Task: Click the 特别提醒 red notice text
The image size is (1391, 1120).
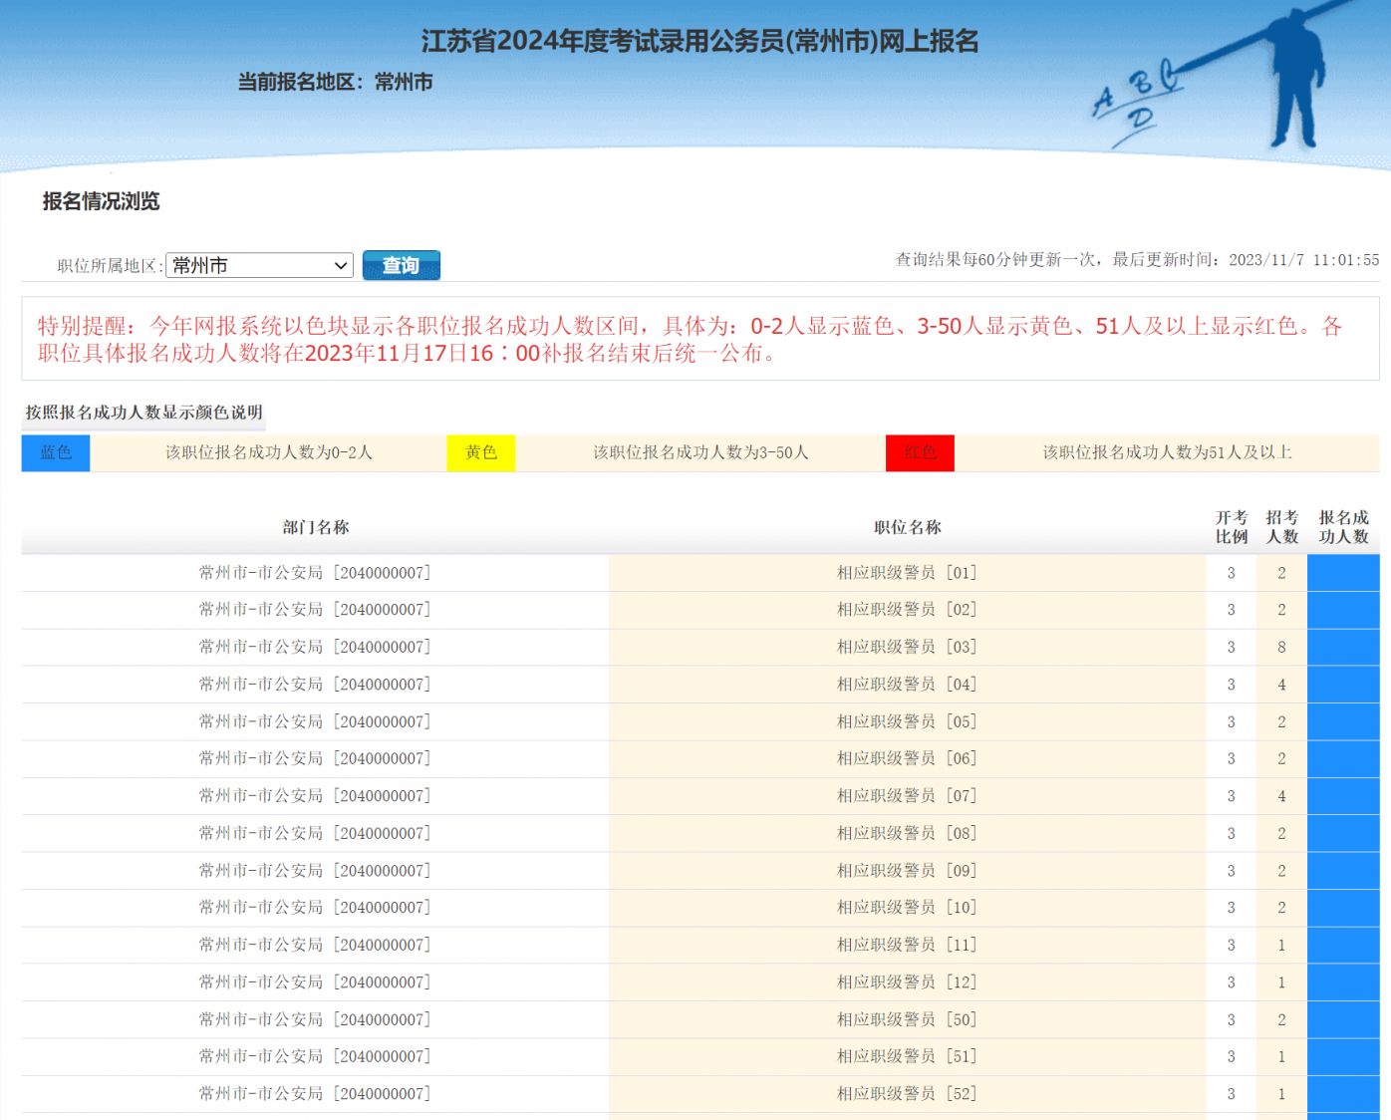Action: (690, 339)
